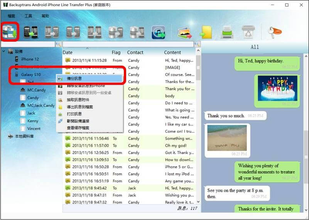
Task: Click message icon on 2013/11/16 12:56:25 row
Action: point(68,152)
